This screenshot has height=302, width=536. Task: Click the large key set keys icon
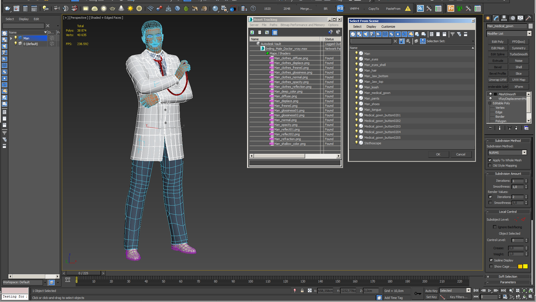tap(418, 294)
